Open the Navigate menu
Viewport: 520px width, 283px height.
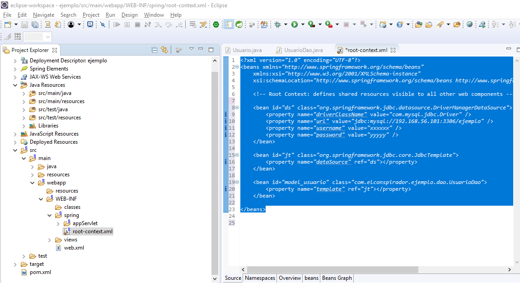tap(43, 15)
